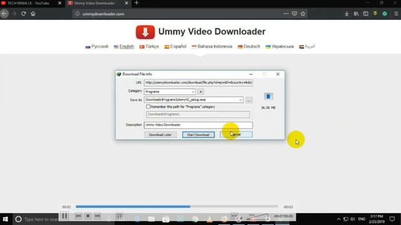Click the disabled Downloads\Programs path field
This screenshot has width=401, height=225.
point(198,114)
